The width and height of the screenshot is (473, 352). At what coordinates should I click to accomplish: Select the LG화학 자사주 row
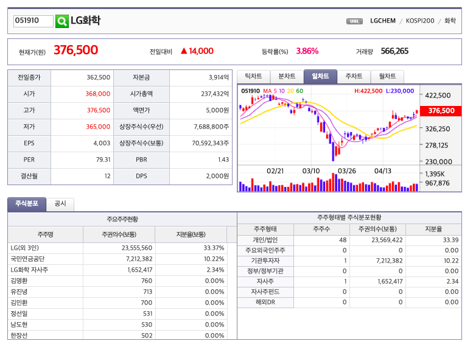pos(117,270)
